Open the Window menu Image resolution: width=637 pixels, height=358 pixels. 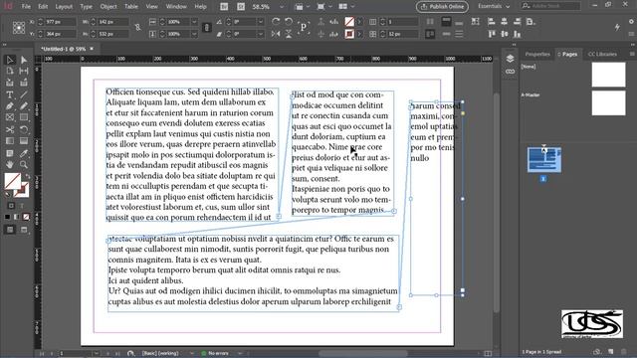coord(176,7)
